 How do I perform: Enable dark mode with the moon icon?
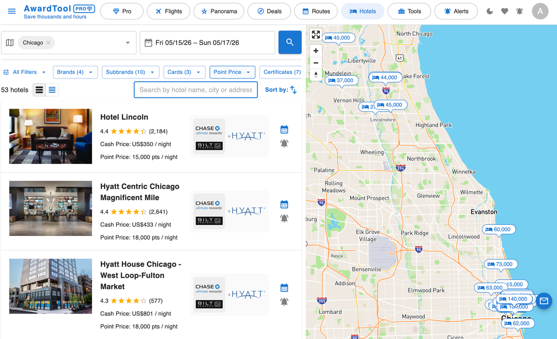click(x=489, y=11)
